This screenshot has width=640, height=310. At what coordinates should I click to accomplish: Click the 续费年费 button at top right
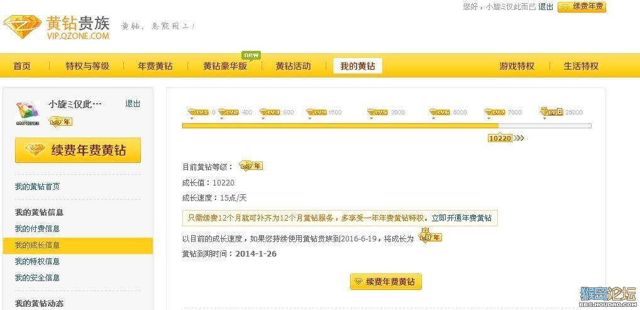582,7
